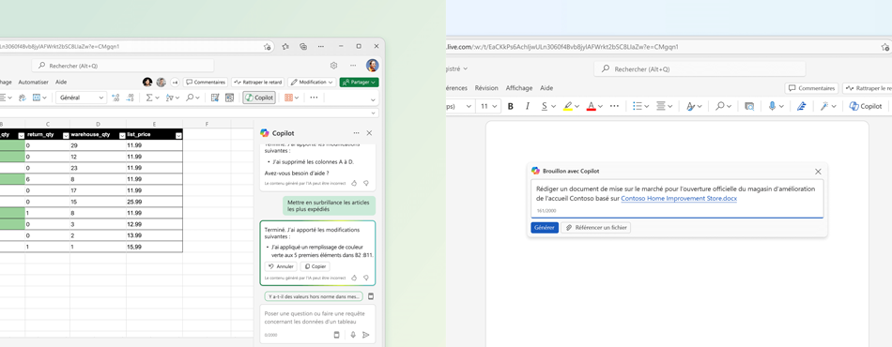Screen dimensions: 892x347
Task: Click Decrease Decimal icon in Excel
Action: [x=131, y=98]
